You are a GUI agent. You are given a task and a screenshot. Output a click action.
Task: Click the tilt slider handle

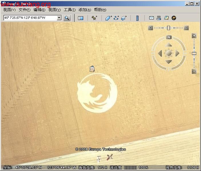coord(169,28)
